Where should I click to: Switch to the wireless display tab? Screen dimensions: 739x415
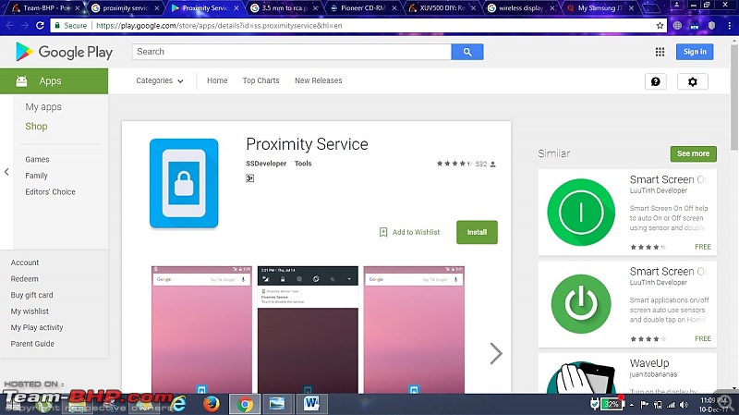(x=521, y=8)
